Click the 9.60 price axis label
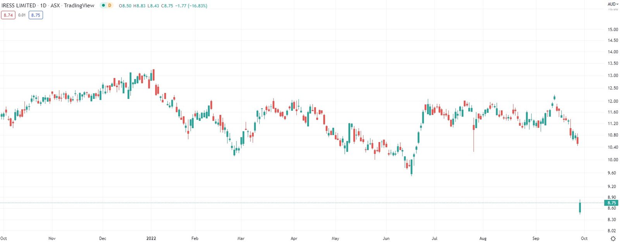The image size is (620, 242). click(611, 173)
